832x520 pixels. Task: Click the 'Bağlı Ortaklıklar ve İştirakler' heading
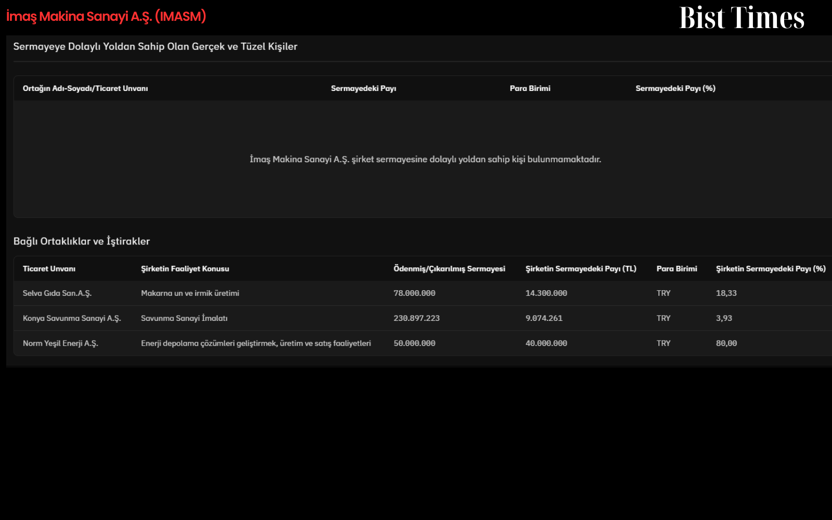[82, 241]
